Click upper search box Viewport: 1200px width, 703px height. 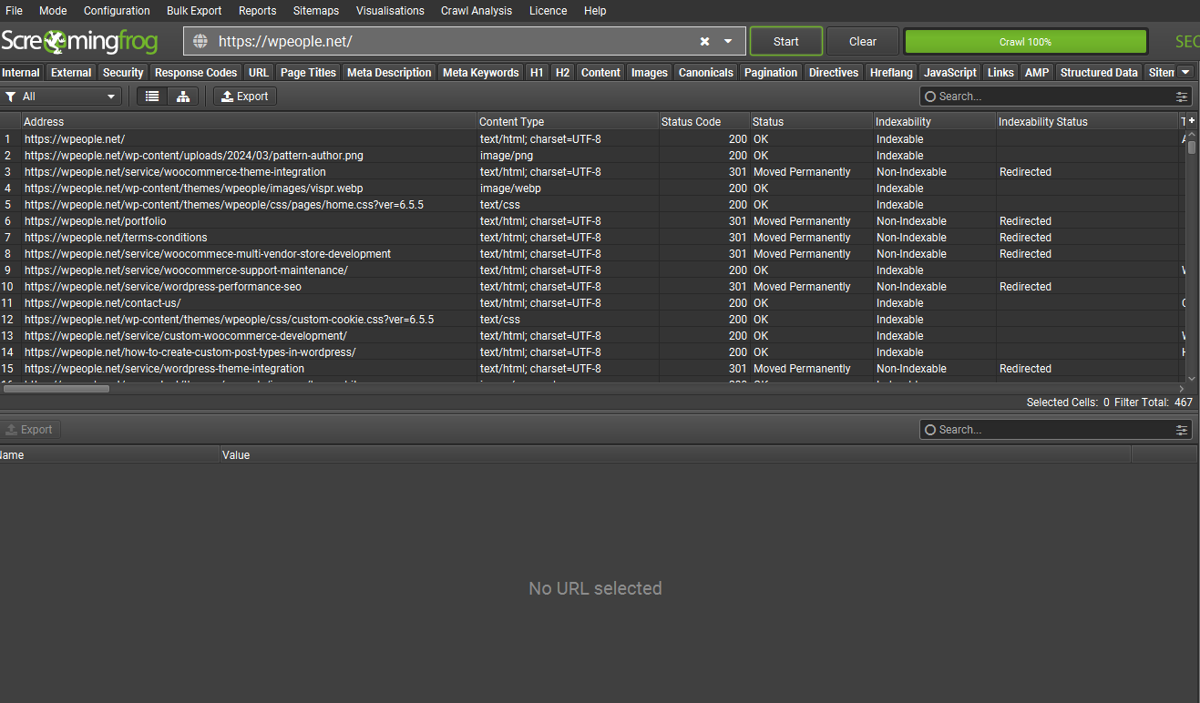(1046, 96)
